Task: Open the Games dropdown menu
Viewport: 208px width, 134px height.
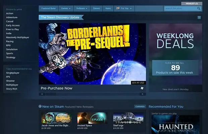Action: 66,8
